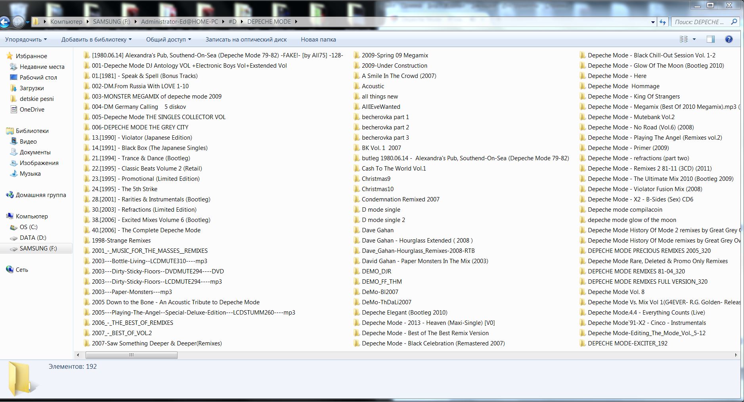The image size is (744, 402).
Task: Select folder Depeche Mode - Primer (2009)
Action: tap(628, 148)
